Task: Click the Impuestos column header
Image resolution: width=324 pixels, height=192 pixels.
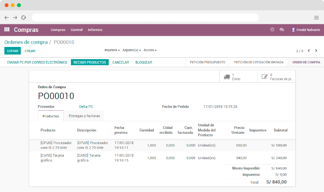Action: [x=258, y=130]
